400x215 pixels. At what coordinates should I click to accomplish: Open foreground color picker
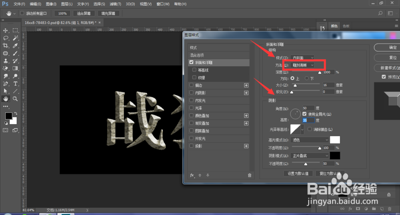pos(8,116)
